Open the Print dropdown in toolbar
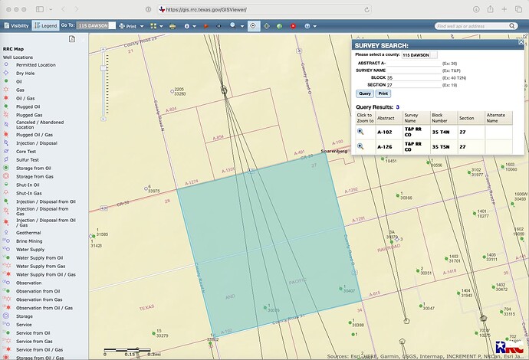Screen dimensions: 529x360 (x=133, y=25)
